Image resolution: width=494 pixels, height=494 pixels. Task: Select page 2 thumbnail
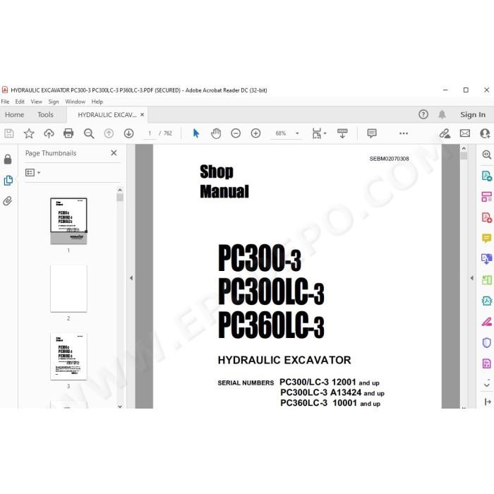pyautogui.click(x=68, y=289)
